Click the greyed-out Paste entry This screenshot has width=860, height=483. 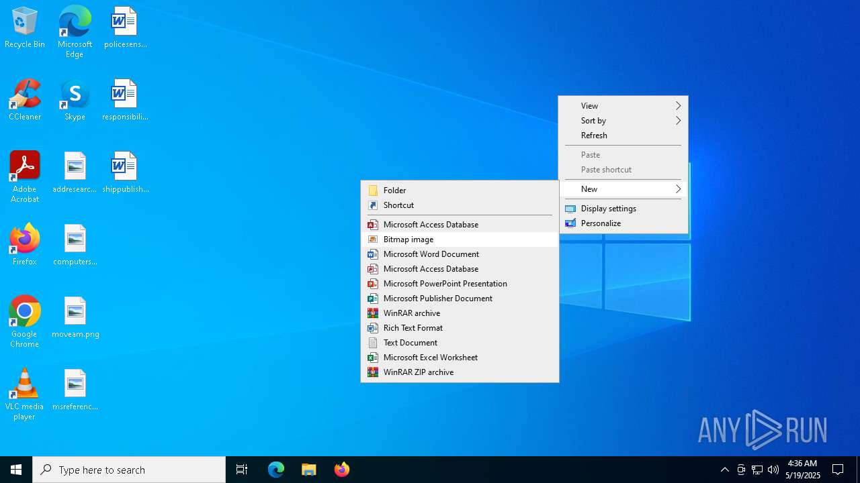point(623,154)
